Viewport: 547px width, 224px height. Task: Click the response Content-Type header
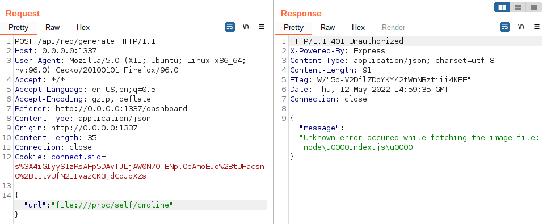click(392, 60)
